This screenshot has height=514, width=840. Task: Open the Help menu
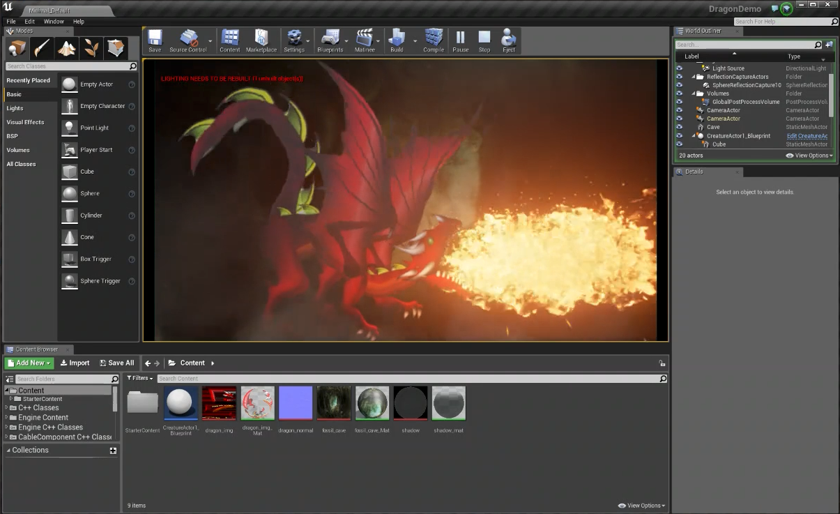[x=79, y=22]
